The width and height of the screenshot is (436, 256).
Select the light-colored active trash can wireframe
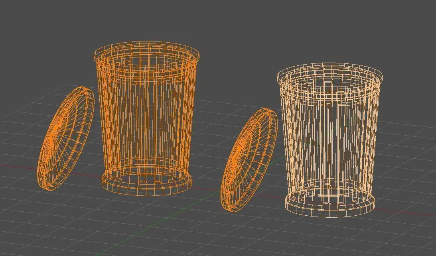(330, 140)
